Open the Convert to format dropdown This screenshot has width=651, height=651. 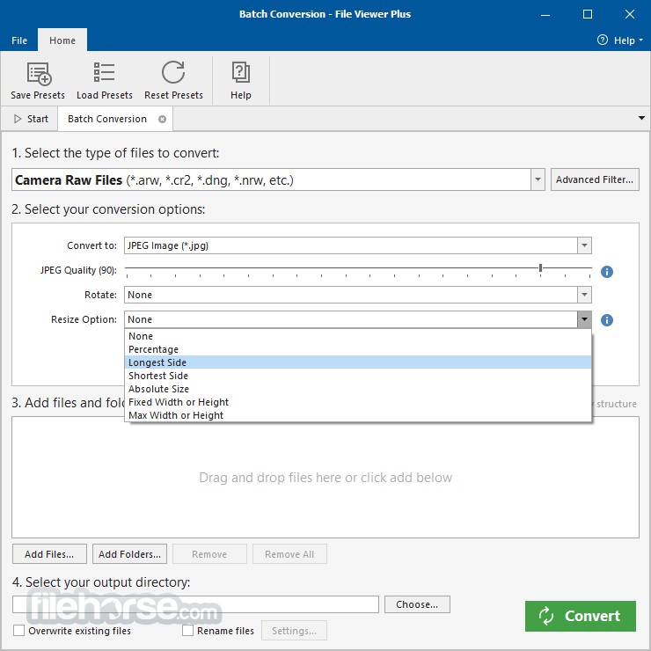coord(584,246)
